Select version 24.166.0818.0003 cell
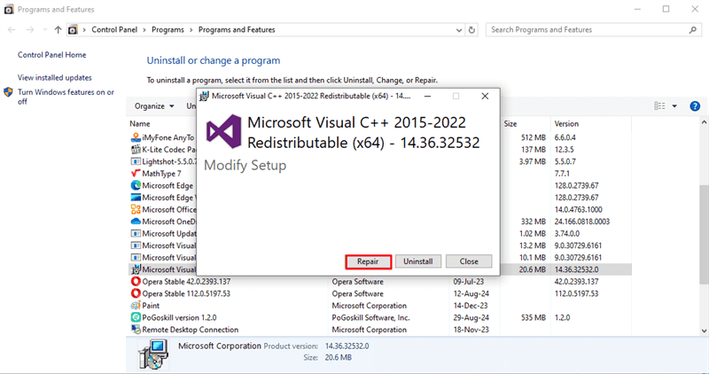This screenshot has height=374, width=709. (582, 222)
